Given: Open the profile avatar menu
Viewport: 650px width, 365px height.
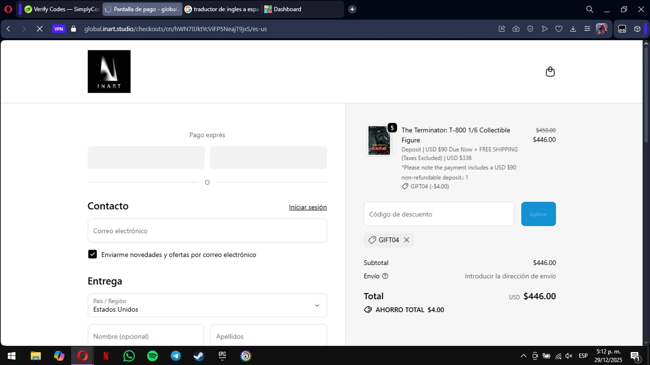Looking at the screenshot, I should click(601, 29).
